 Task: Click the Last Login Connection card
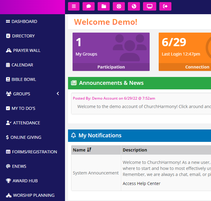point(184,52)
